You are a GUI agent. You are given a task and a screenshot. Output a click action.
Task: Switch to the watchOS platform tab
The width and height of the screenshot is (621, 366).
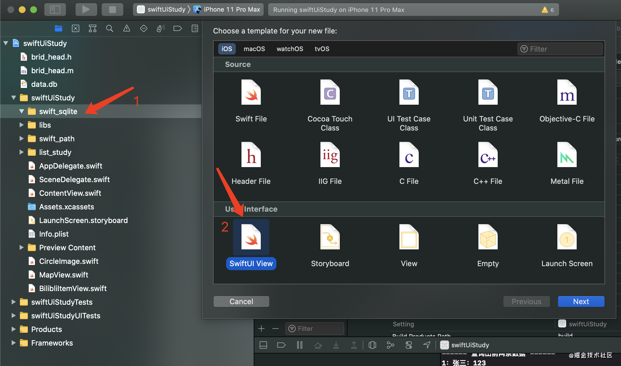[290, 49]
